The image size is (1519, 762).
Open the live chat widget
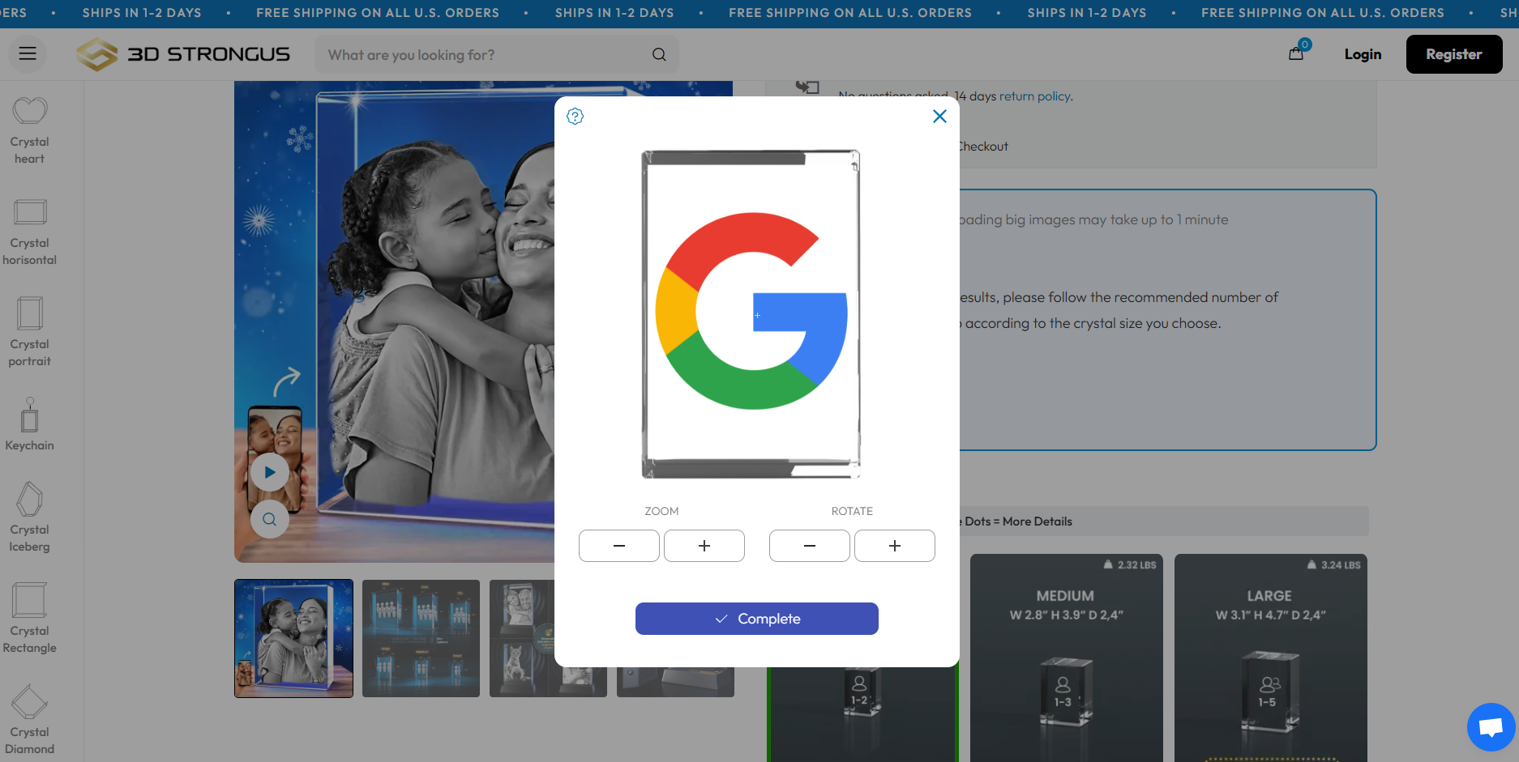point(1491,726)
